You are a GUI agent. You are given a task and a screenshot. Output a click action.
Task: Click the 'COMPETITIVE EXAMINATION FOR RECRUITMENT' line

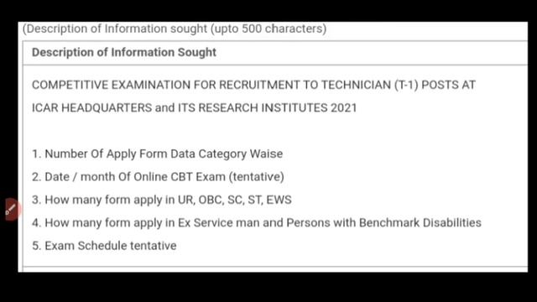[x=253, y=85]
